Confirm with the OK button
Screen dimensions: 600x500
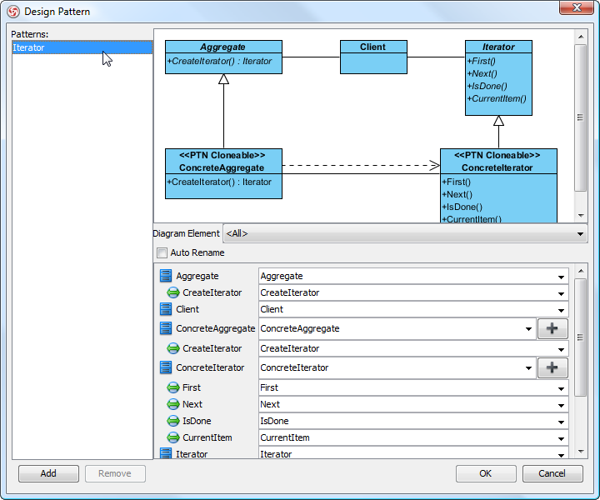coord(486,473)
